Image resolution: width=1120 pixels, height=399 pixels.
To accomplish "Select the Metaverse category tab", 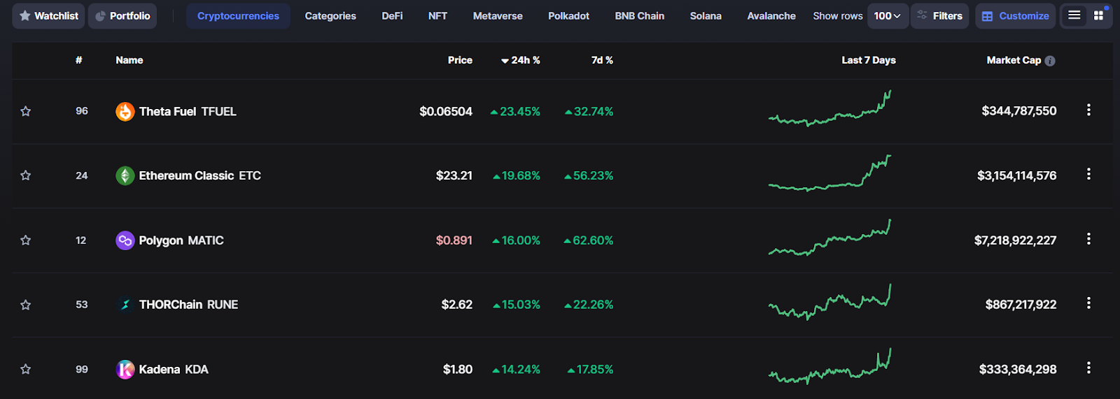I will 498,16.
